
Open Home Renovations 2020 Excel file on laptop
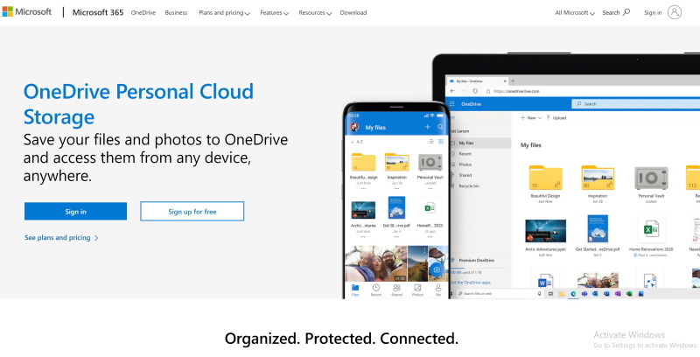coord(650,229)
